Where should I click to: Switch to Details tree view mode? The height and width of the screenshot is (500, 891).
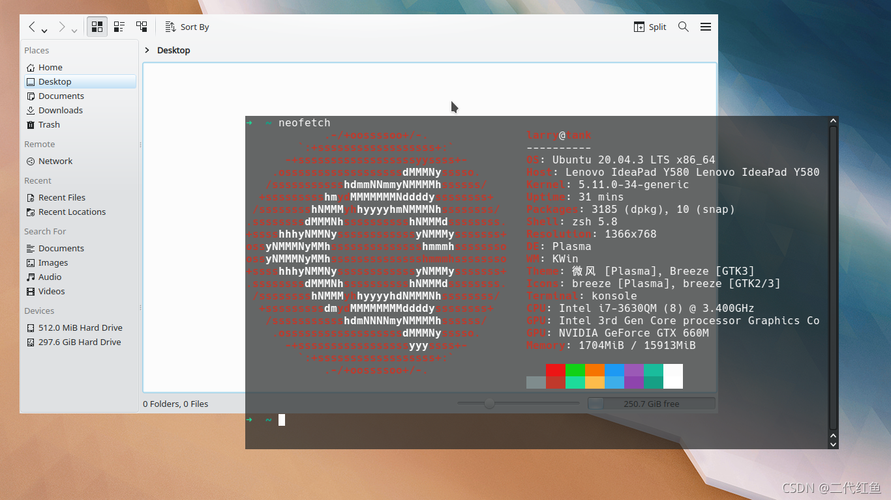click(x=142, y=27)
